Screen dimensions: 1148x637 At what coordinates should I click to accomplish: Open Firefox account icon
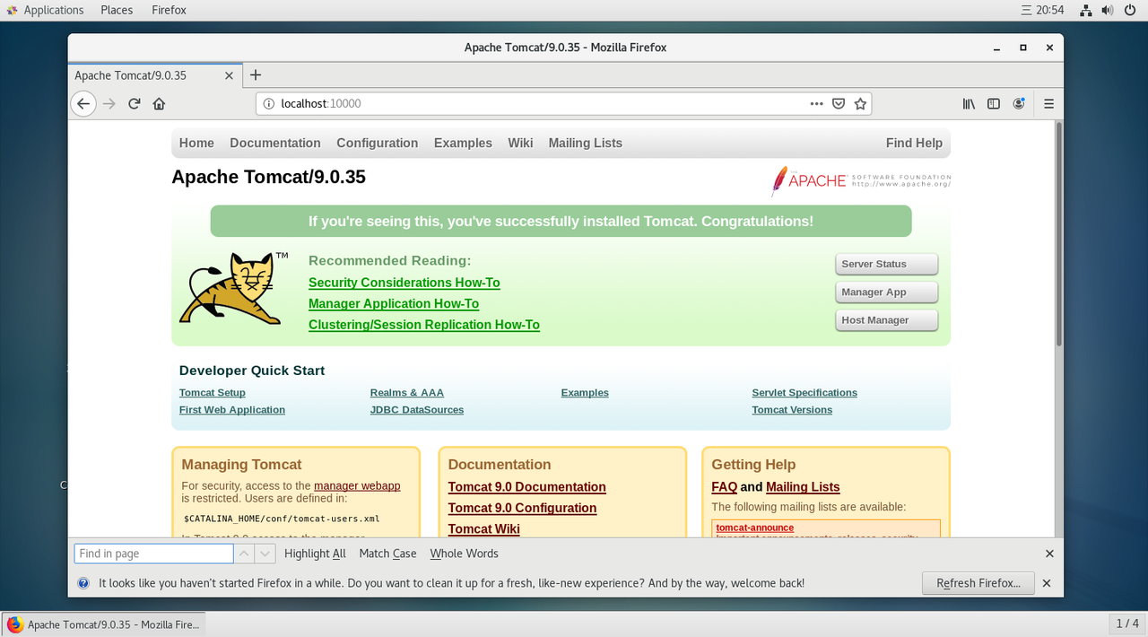(1019, 104)
